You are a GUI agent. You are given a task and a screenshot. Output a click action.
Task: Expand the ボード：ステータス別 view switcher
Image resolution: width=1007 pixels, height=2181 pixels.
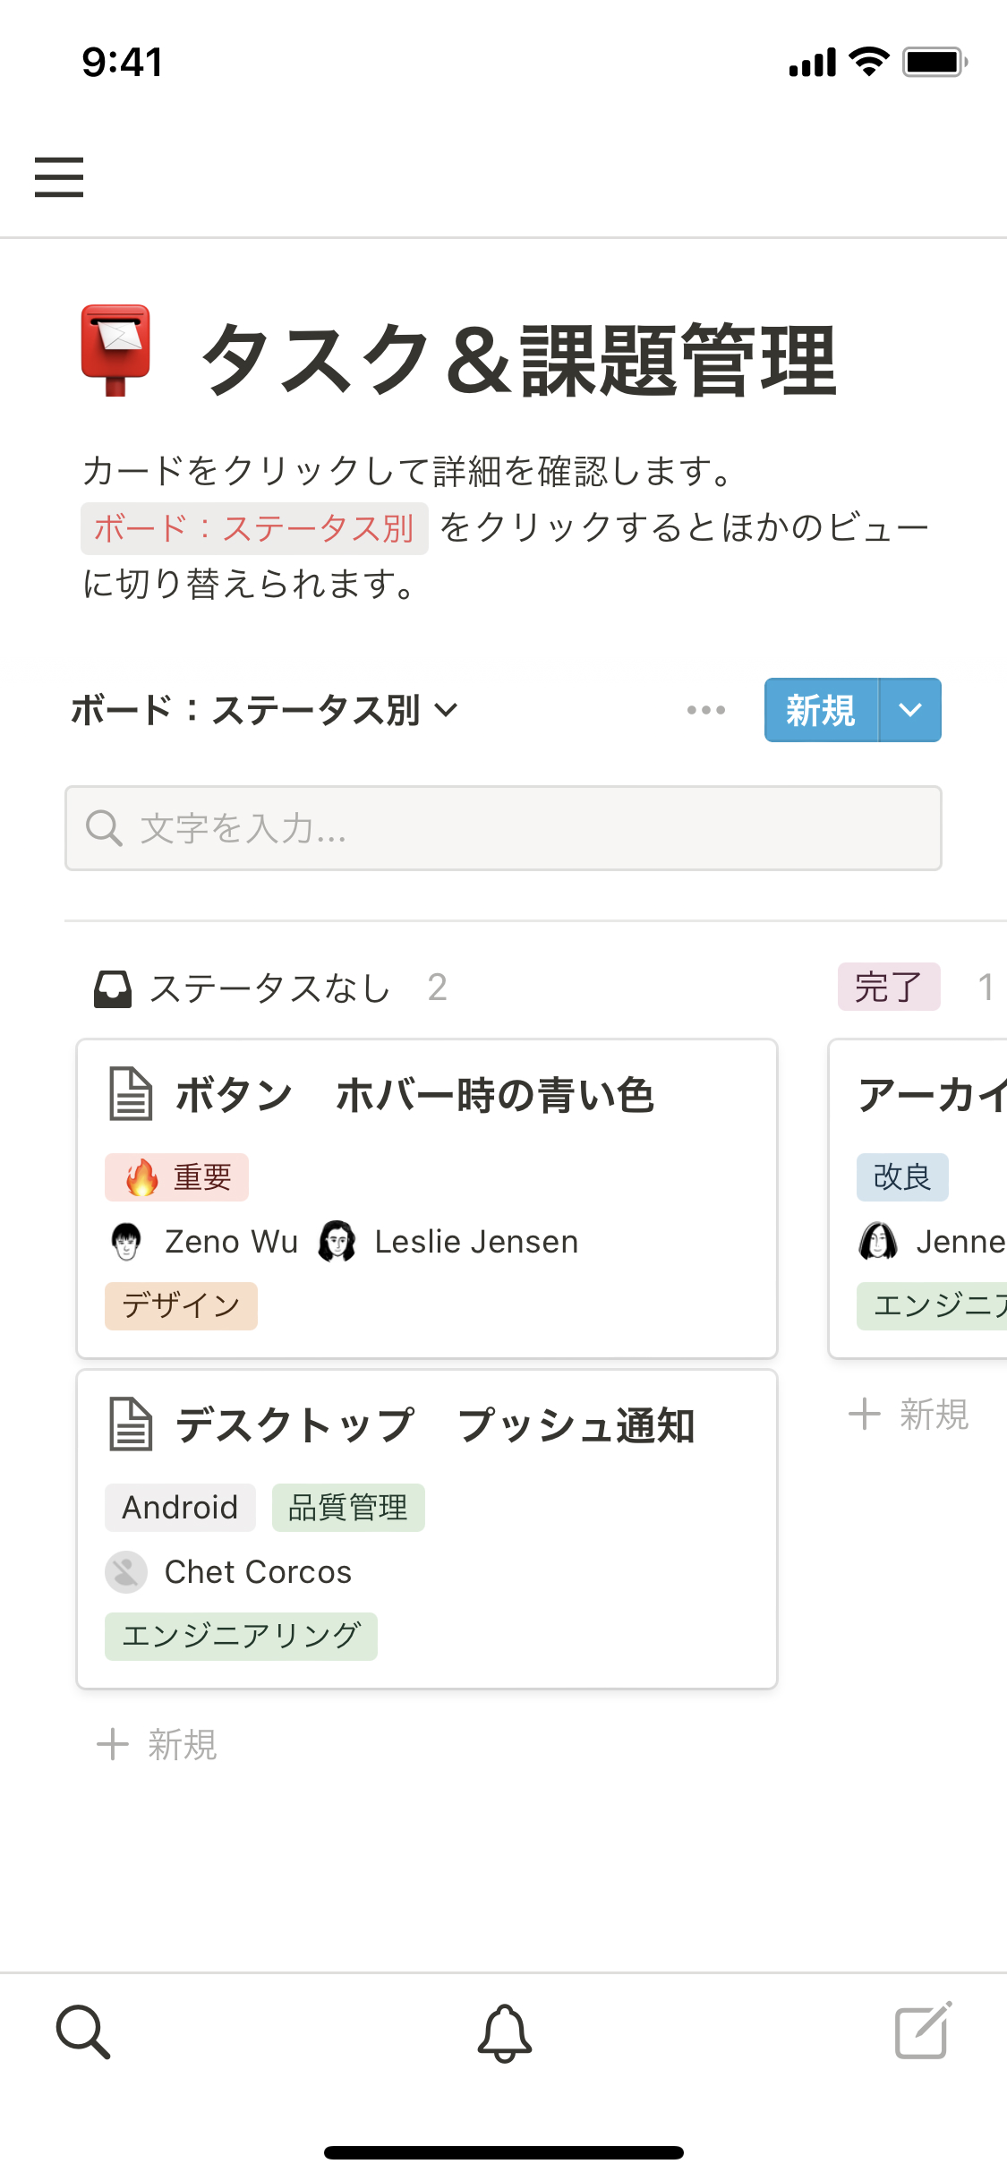[264, 710]
